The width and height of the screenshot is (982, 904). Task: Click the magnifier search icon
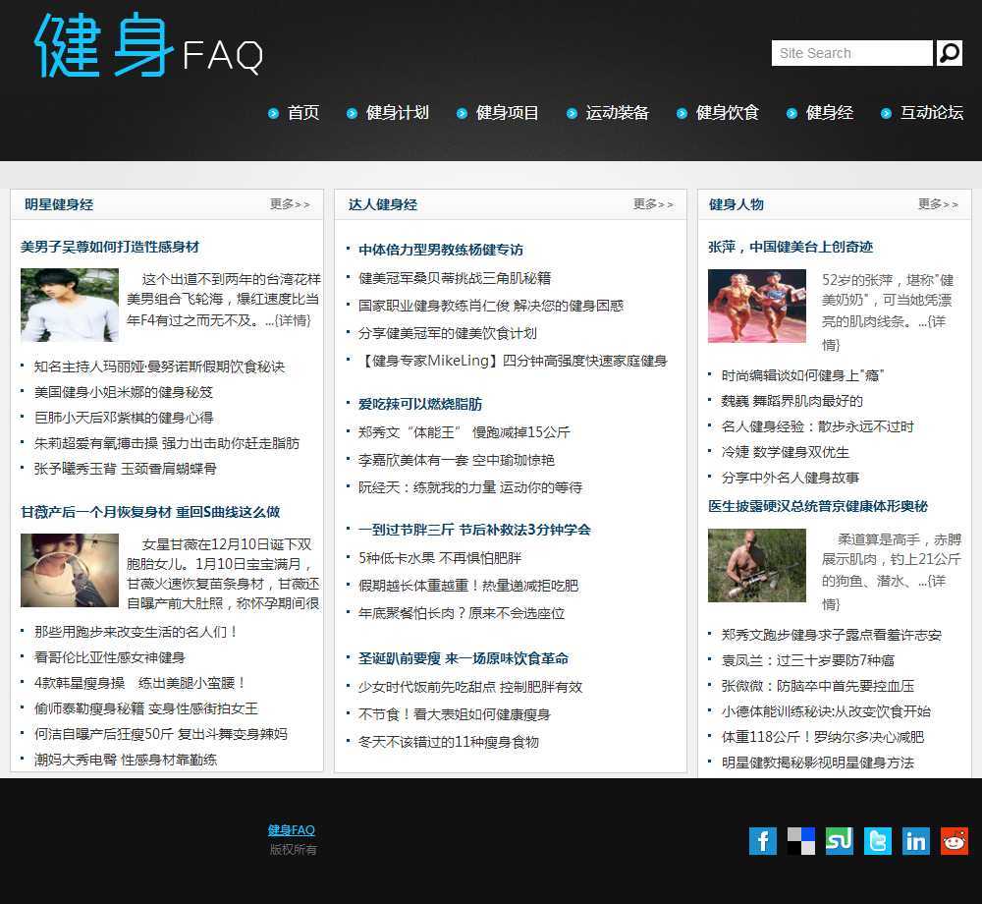[949, 53]
